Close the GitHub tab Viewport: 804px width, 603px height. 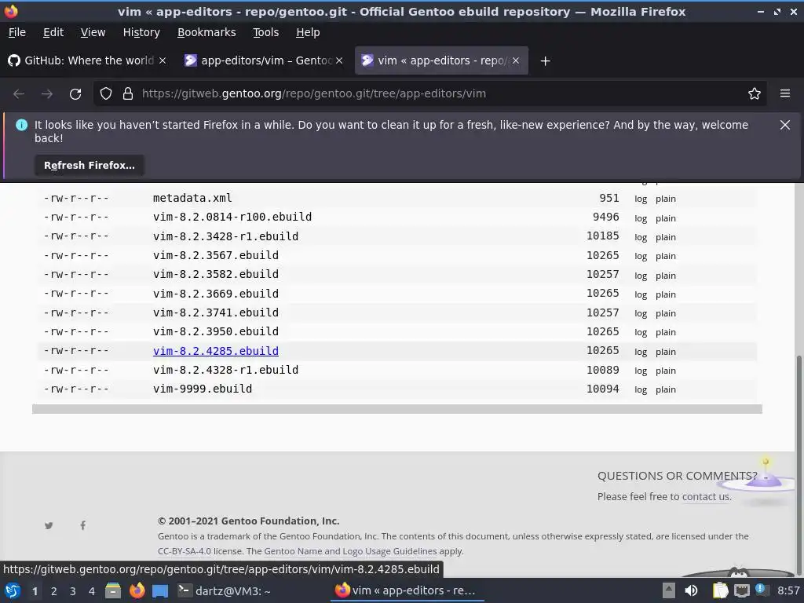[x=162, y=60]
